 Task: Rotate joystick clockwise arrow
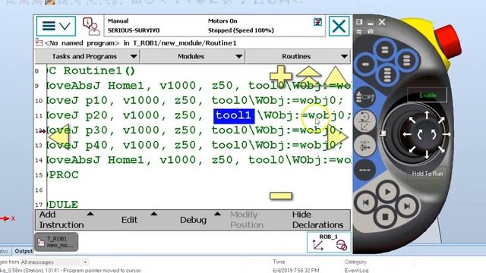(x=434, y=134)
